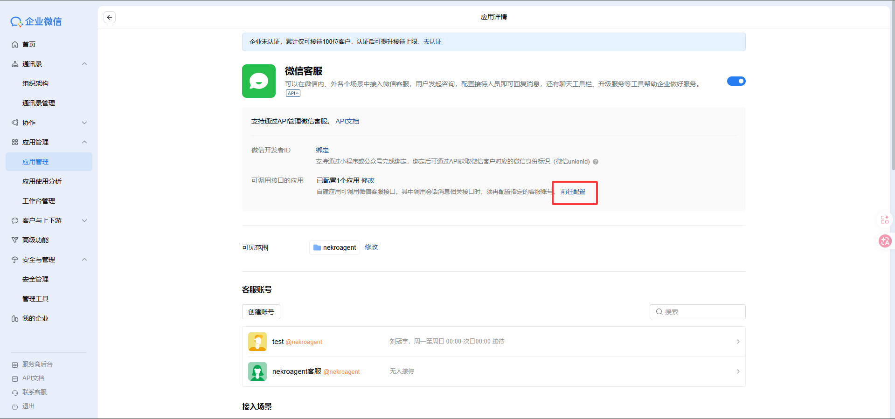Click the 首页 home icon
This screenshot has height=419, width=895.
coord(15,44)
